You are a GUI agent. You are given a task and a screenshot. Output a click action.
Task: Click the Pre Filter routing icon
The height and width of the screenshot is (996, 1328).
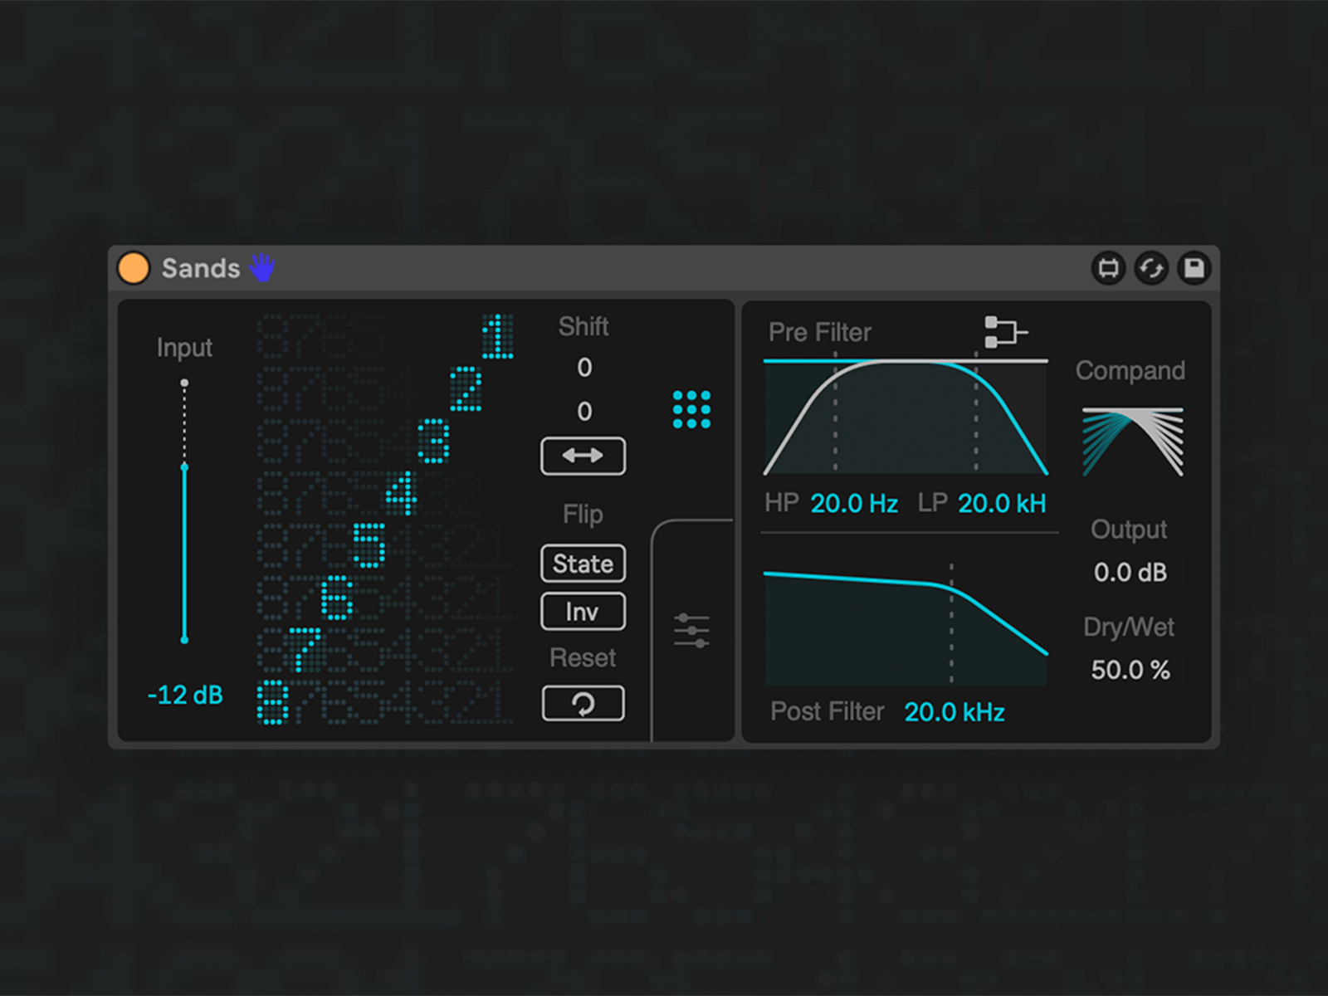[1004, 332]
